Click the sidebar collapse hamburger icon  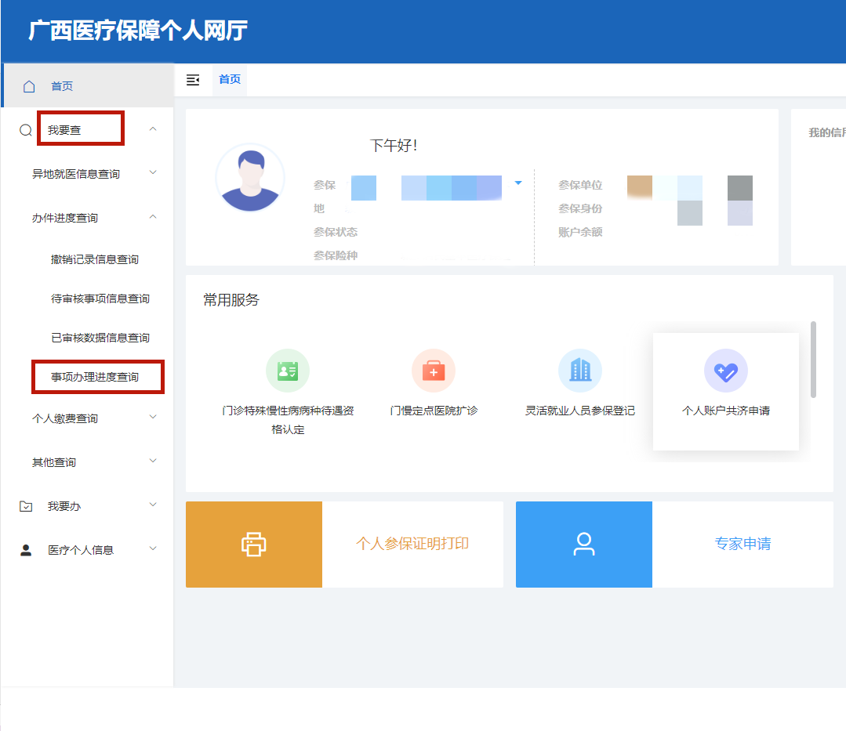[193, 80]
